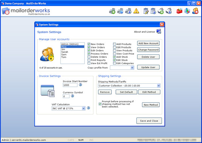Uncheck the Add Stock permission

114,57
